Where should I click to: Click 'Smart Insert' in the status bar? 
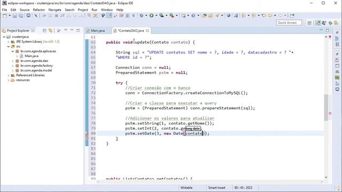point(216,188)
